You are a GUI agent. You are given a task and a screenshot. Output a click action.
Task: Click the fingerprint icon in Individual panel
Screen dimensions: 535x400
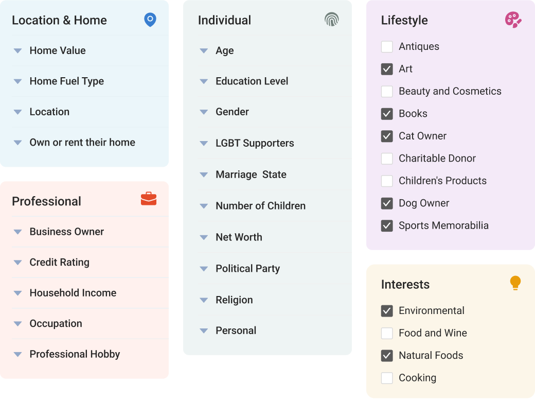pos(332,20)
